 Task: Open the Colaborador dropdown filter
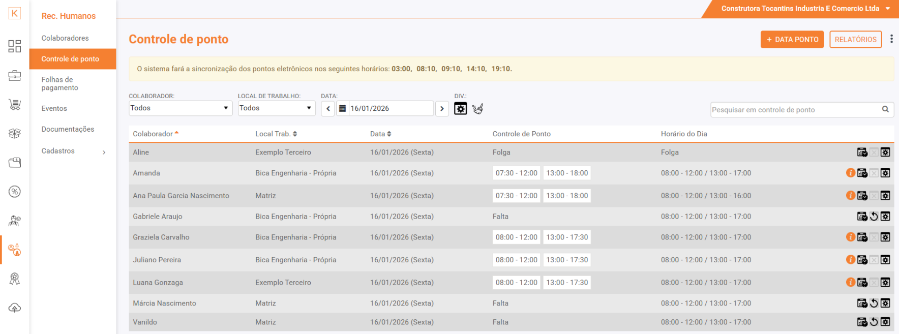pyautogui.click(x=181, y=108)
